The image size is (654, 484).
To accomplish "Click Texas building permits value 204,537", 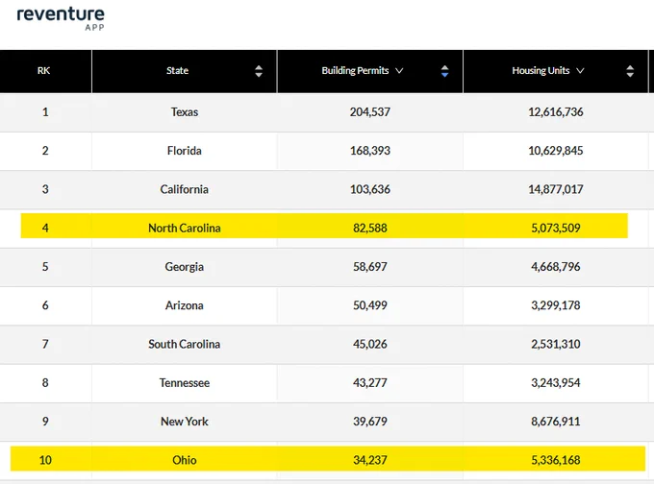I will (x=370, y=112).
